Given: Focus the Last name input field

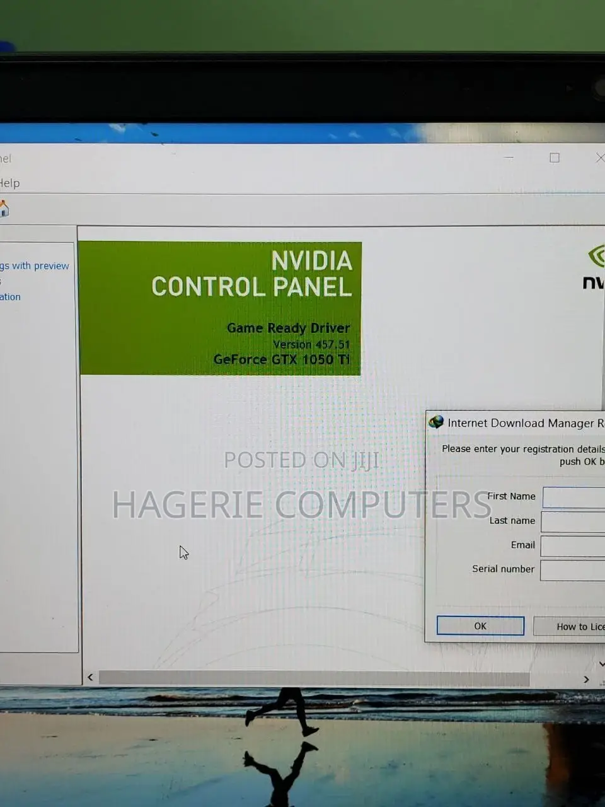Looking at the screenshot, I should click(573, 521).
